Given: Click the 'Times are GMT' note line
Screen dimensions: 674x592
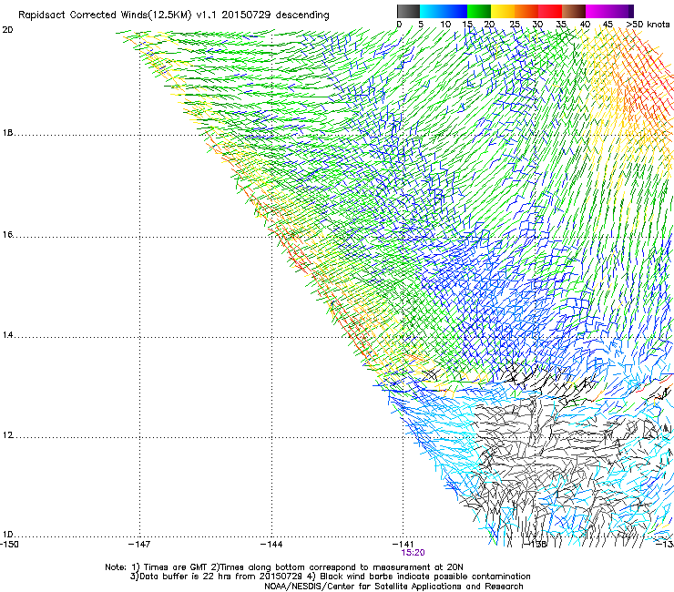Looking at the screenshot, I should pos(284,567).
